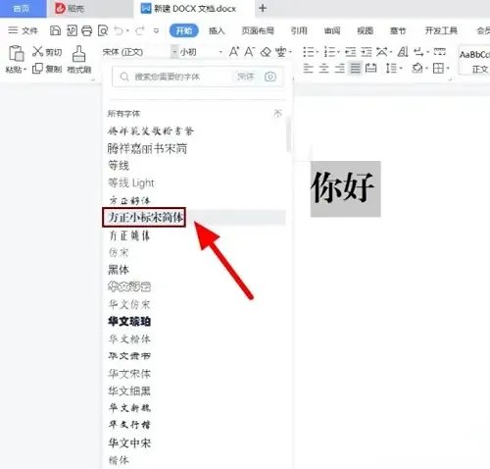The image size is (490, 469).
Task: Click the Paste (粘贴) clipboard icon
Action: (16, 53)
